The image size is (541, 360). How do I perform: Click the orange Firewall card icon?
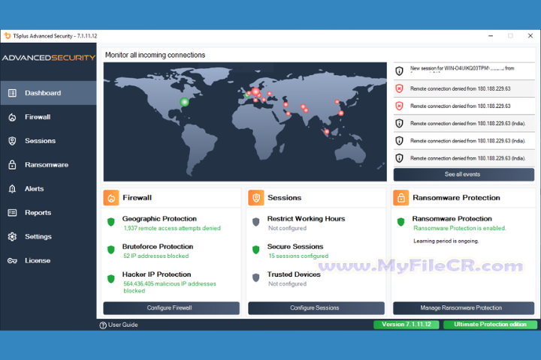coord(111,198)
